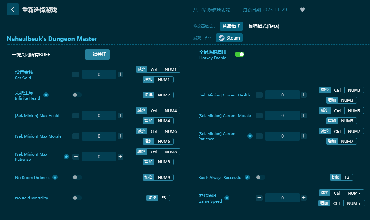The width and height of the screenshot is (370, 220).
Task: Click star icon beside No Room Dirtiness
Action: tap(55, 177)
